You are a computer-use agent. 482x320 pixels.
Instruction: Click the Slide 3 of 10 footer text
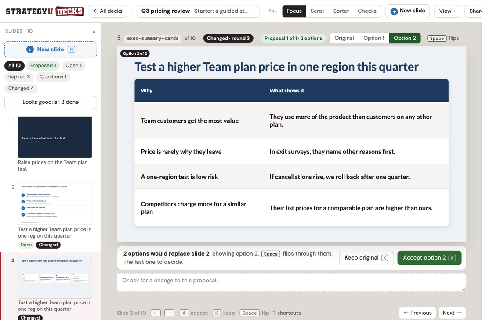pos(131,313)
